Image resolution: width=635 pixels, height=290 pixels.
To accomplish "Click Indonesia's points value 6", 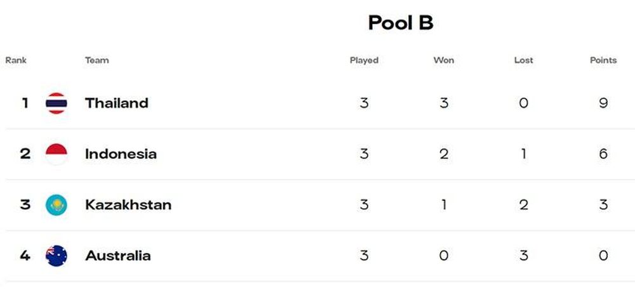I will pyautogui.click(x=603, y=154).
